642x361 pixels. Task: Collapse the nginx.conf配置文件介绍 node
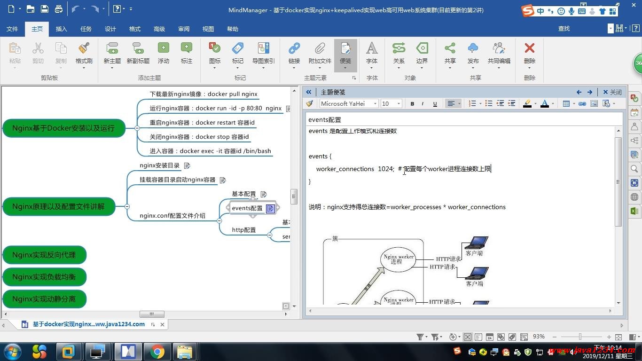coord(219,220)
